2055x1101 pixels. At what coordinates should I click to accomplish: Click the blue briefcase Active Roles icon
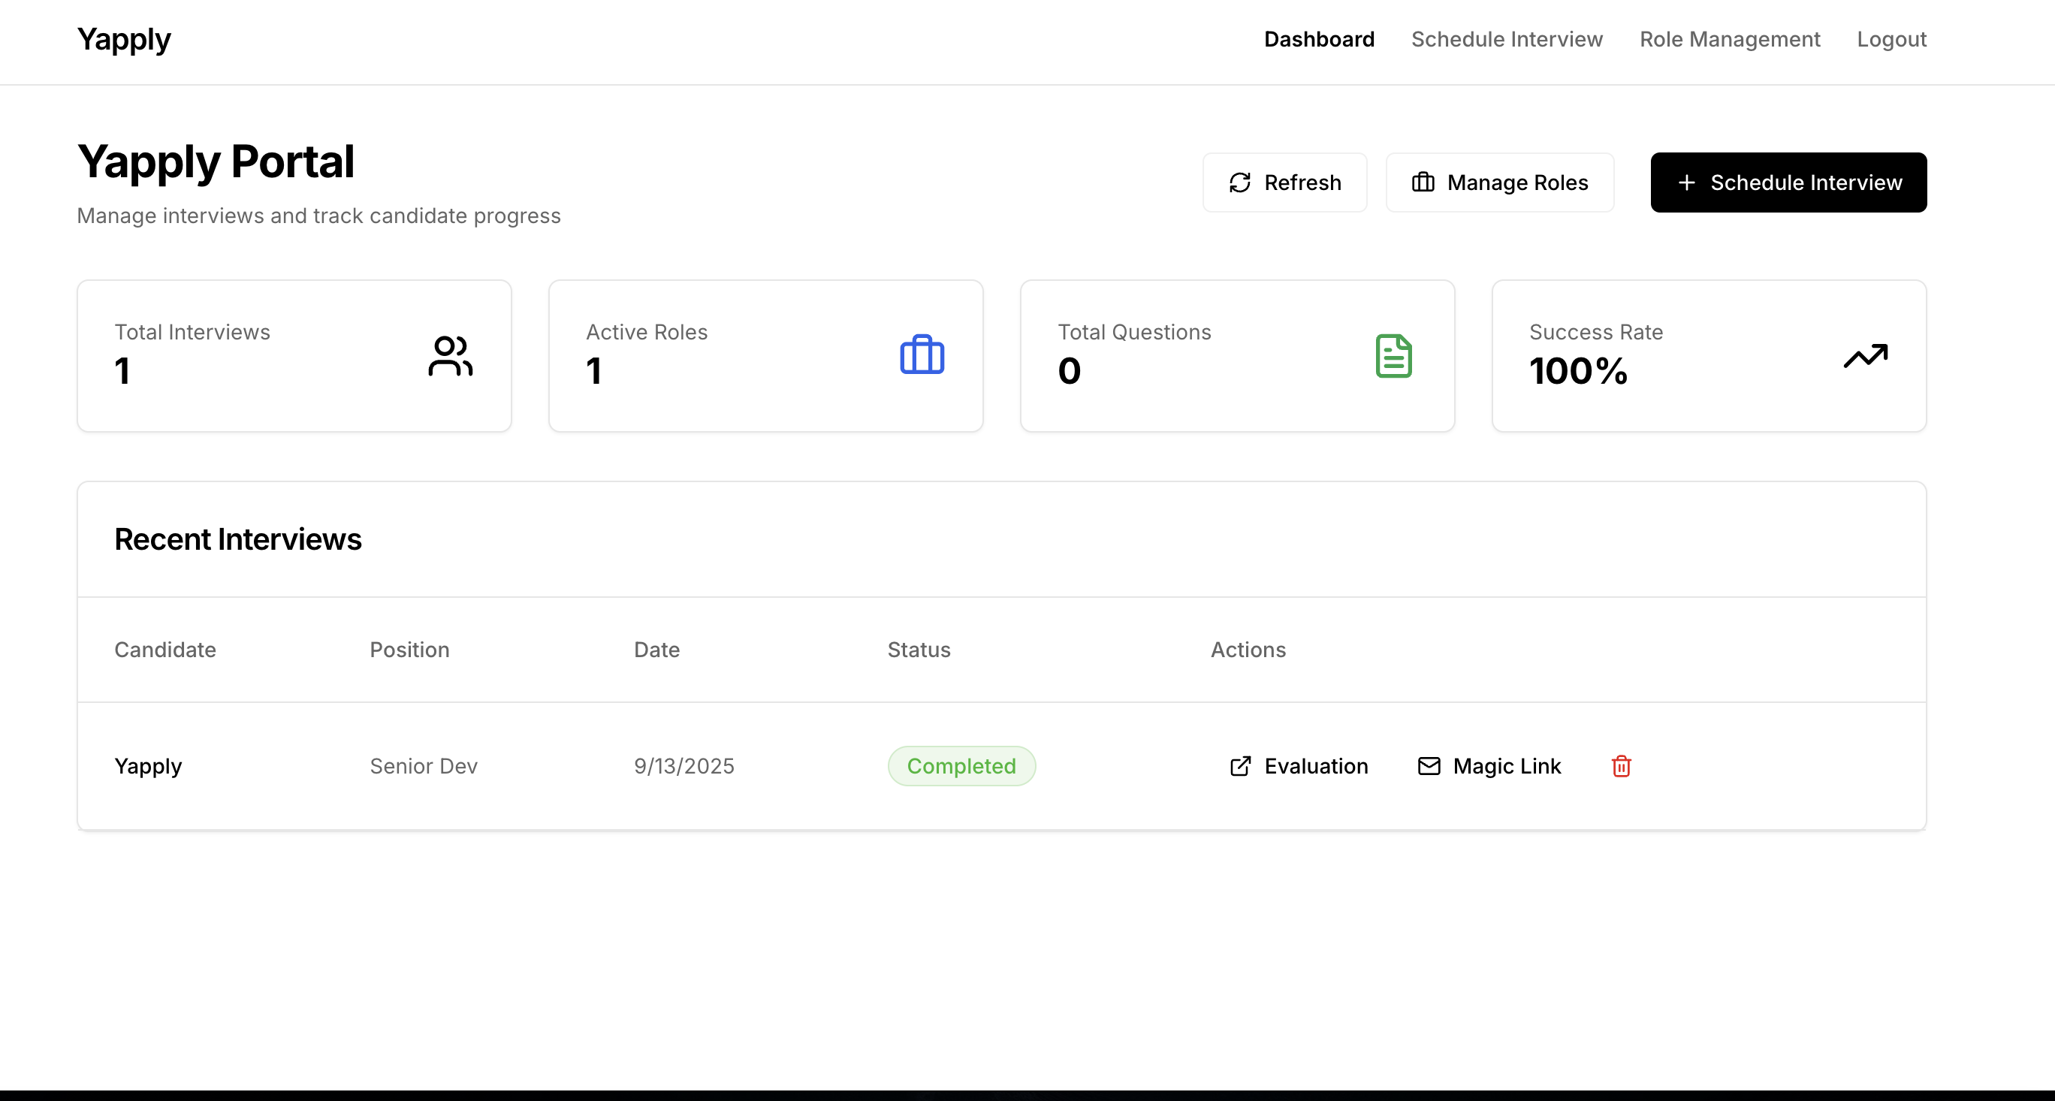(x=922, y=356)
